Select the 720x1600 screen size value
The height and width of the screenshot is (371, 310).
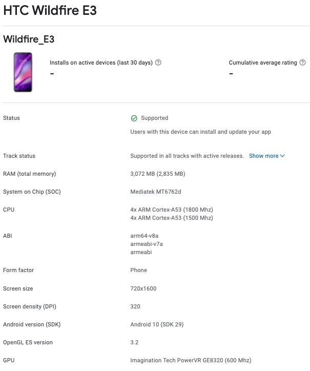click(143, 288)
